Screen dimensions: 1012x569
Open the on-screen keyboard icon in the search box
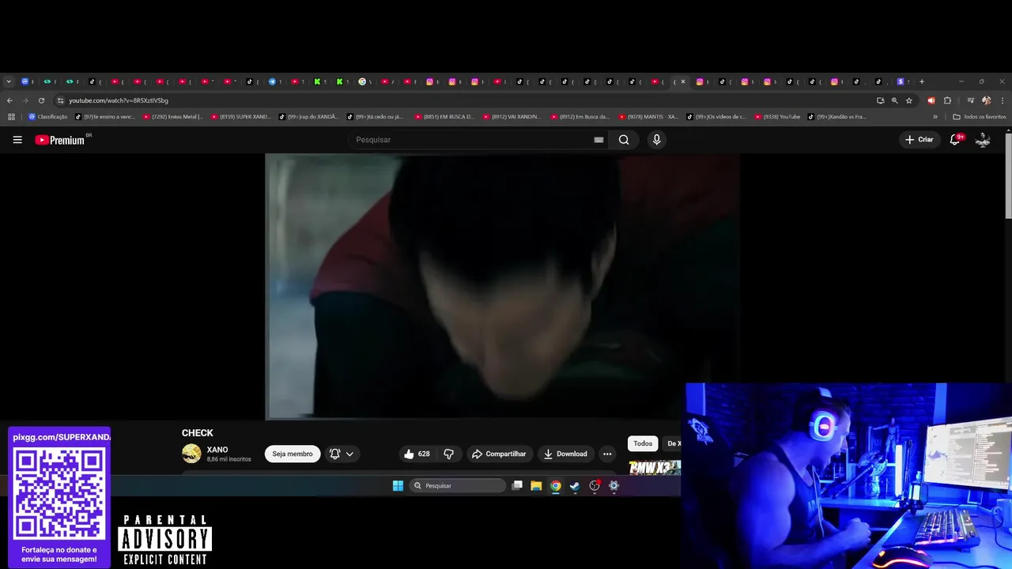599,140
